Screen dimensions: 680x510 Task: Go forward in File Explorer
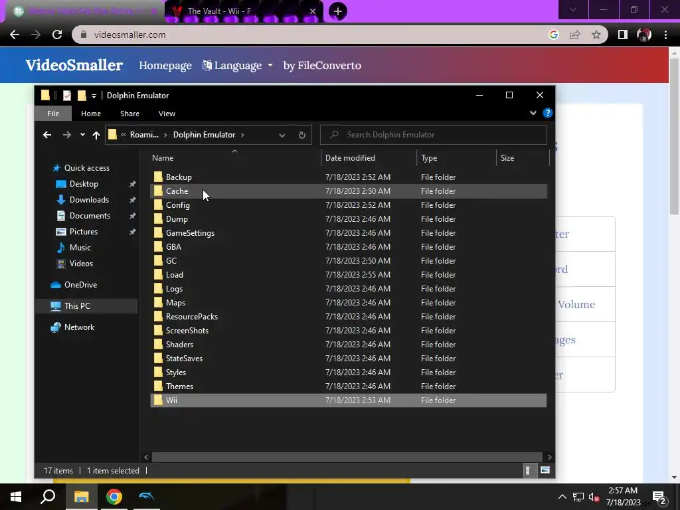pos(66,135)
